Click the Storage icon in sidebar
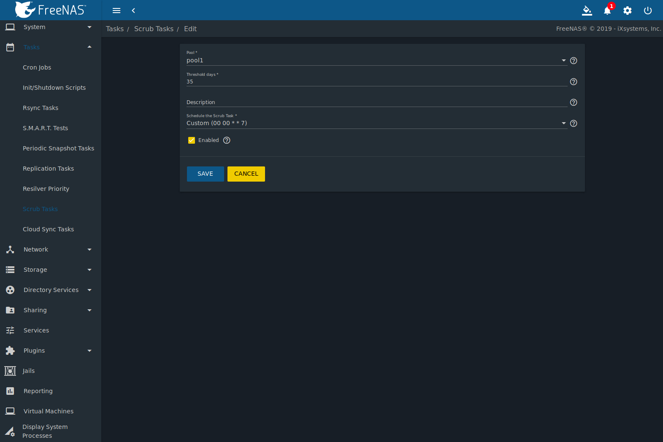 [10, 270]
